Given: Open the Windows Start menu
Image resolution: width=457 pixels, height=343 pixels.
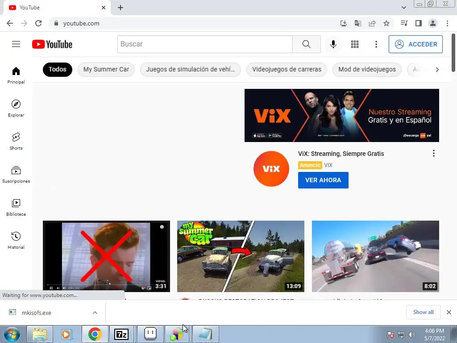Looking at the screenshot, I should 12,334.
